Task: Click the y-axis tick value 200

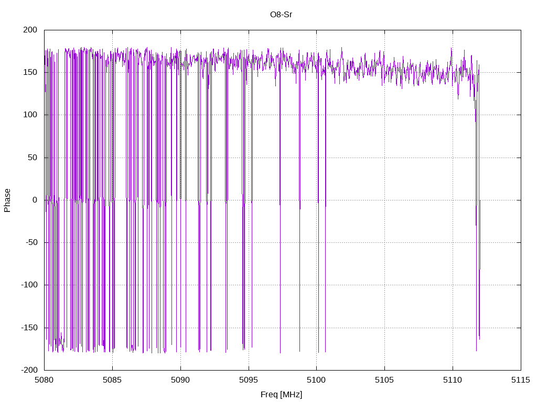Action: click(30, 30)
